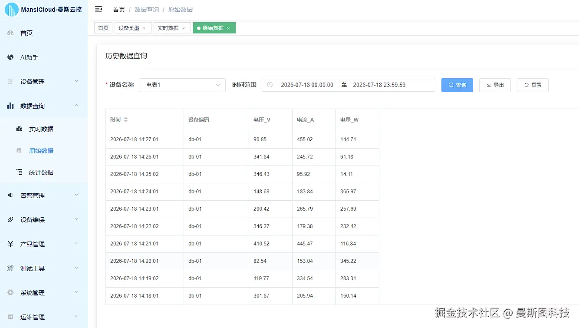The image size is (579, 328).
Task: Click the voltage value 341.84
Action: pos(261,157)
